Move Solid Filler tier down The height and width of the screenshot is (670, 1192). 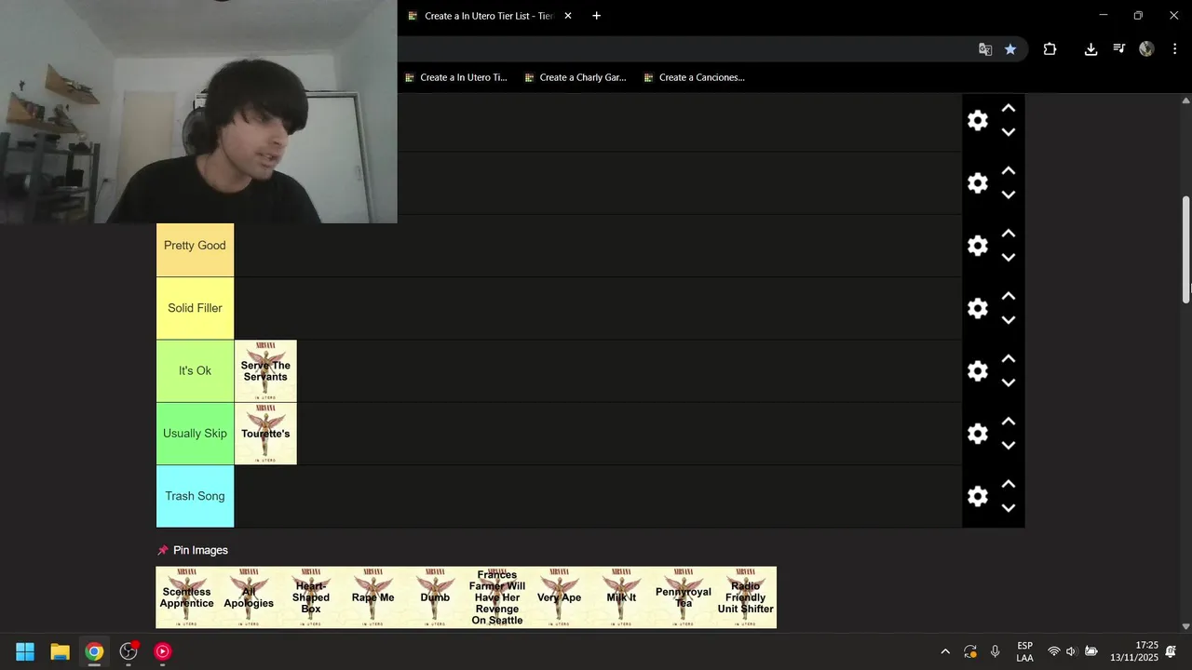point(1008,320)
